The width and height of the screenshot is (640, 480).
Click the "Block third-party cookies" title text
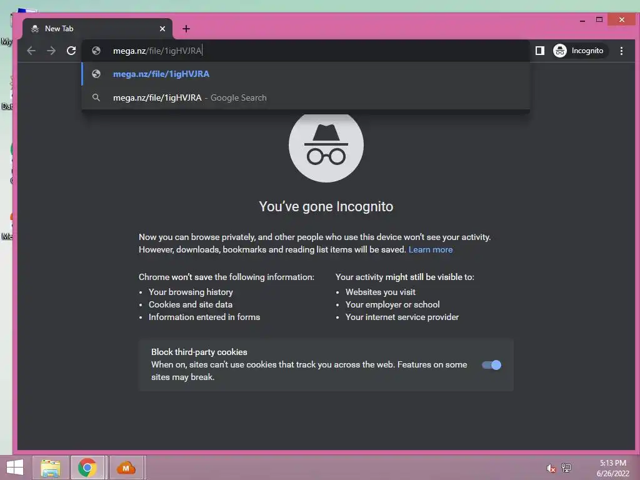(199, 352)
